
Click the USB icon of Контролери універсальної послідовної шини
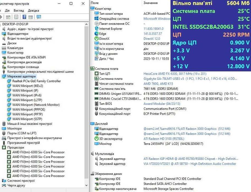[x=4, y=72]
